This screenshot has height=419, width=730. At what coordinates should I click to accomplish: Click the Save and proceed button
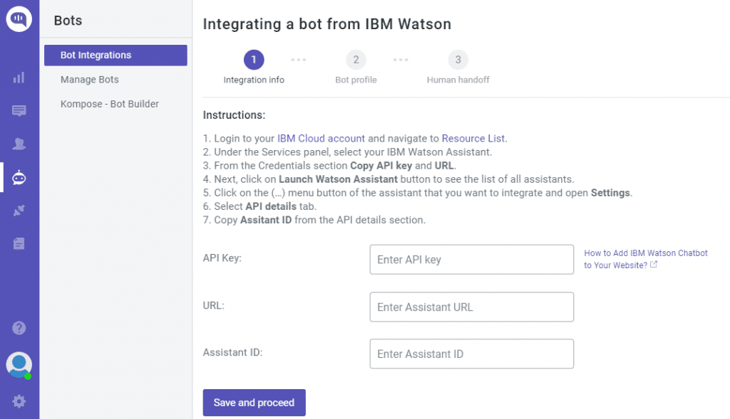[x=255, y=403]
